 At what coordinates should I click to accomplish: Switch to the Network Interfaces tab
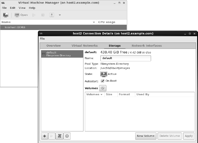click(147, 46)
